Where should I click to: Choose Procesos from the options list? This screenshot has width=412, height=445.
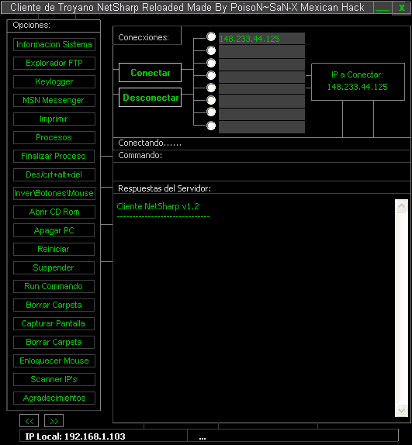(54, 138)
